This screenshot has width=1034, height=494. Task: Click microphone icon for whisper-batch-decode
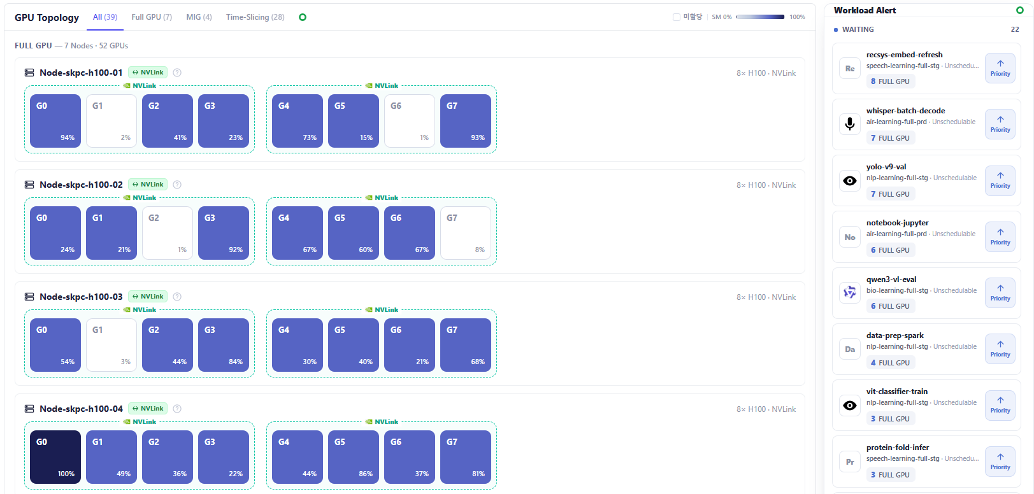pyautogui.click(x=850, y=124)
